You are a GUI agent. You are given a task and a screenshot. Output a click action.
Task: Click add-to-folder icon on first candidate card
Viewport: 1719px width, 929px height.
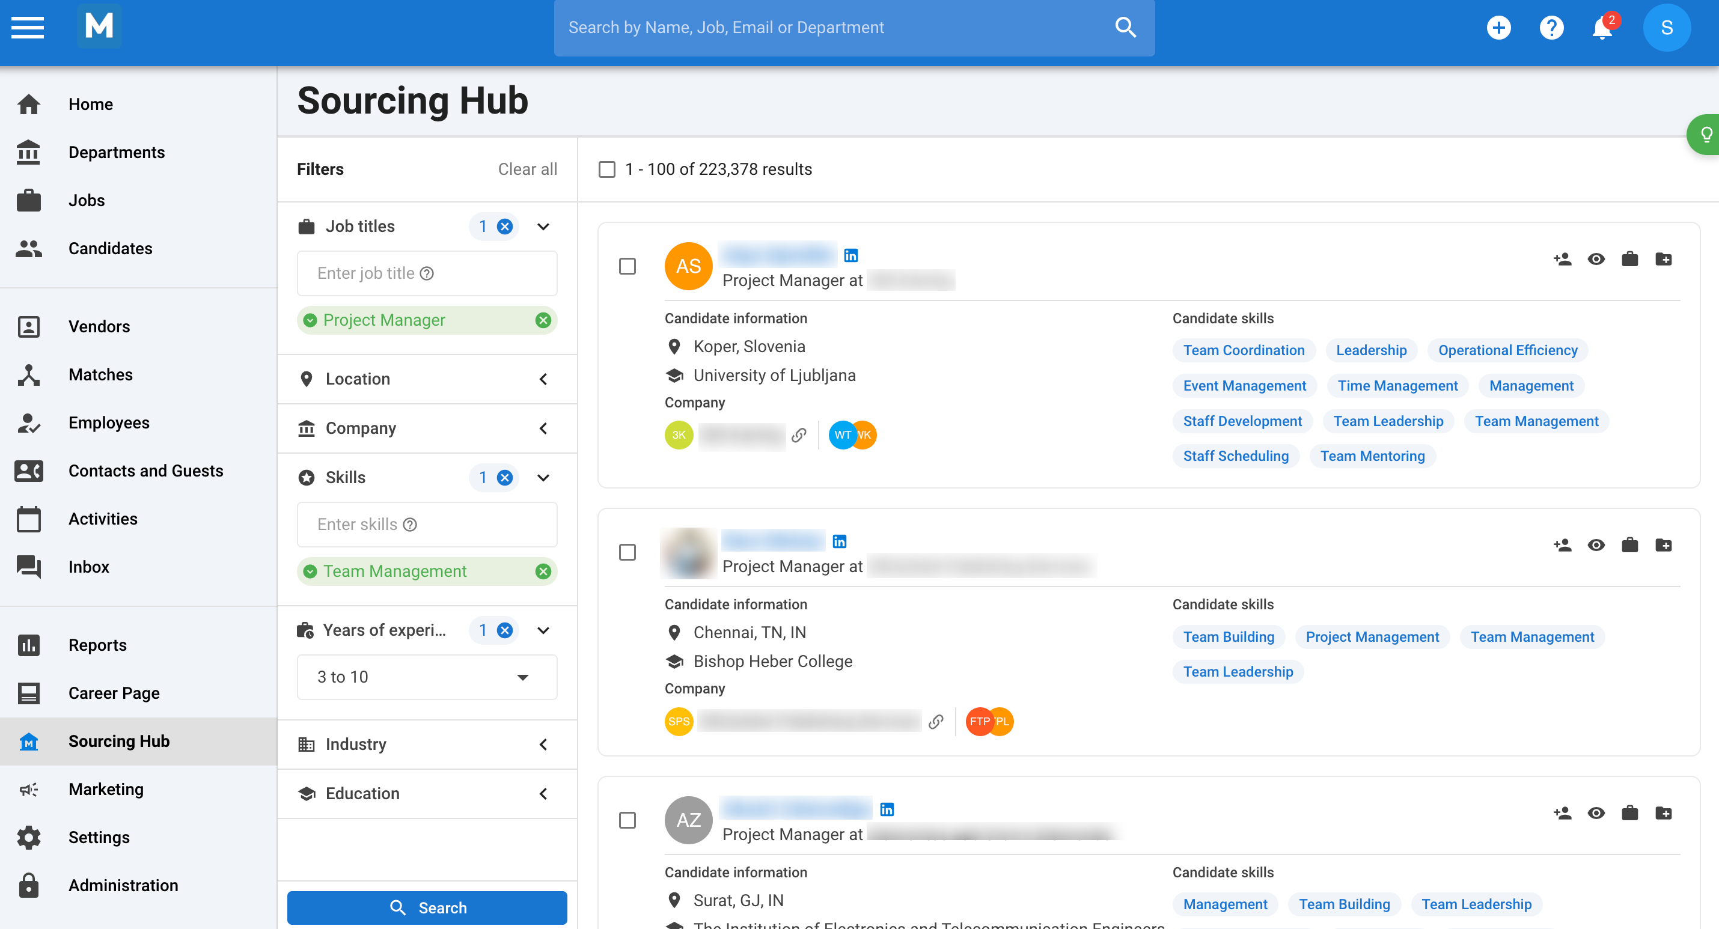[1664, 259]
